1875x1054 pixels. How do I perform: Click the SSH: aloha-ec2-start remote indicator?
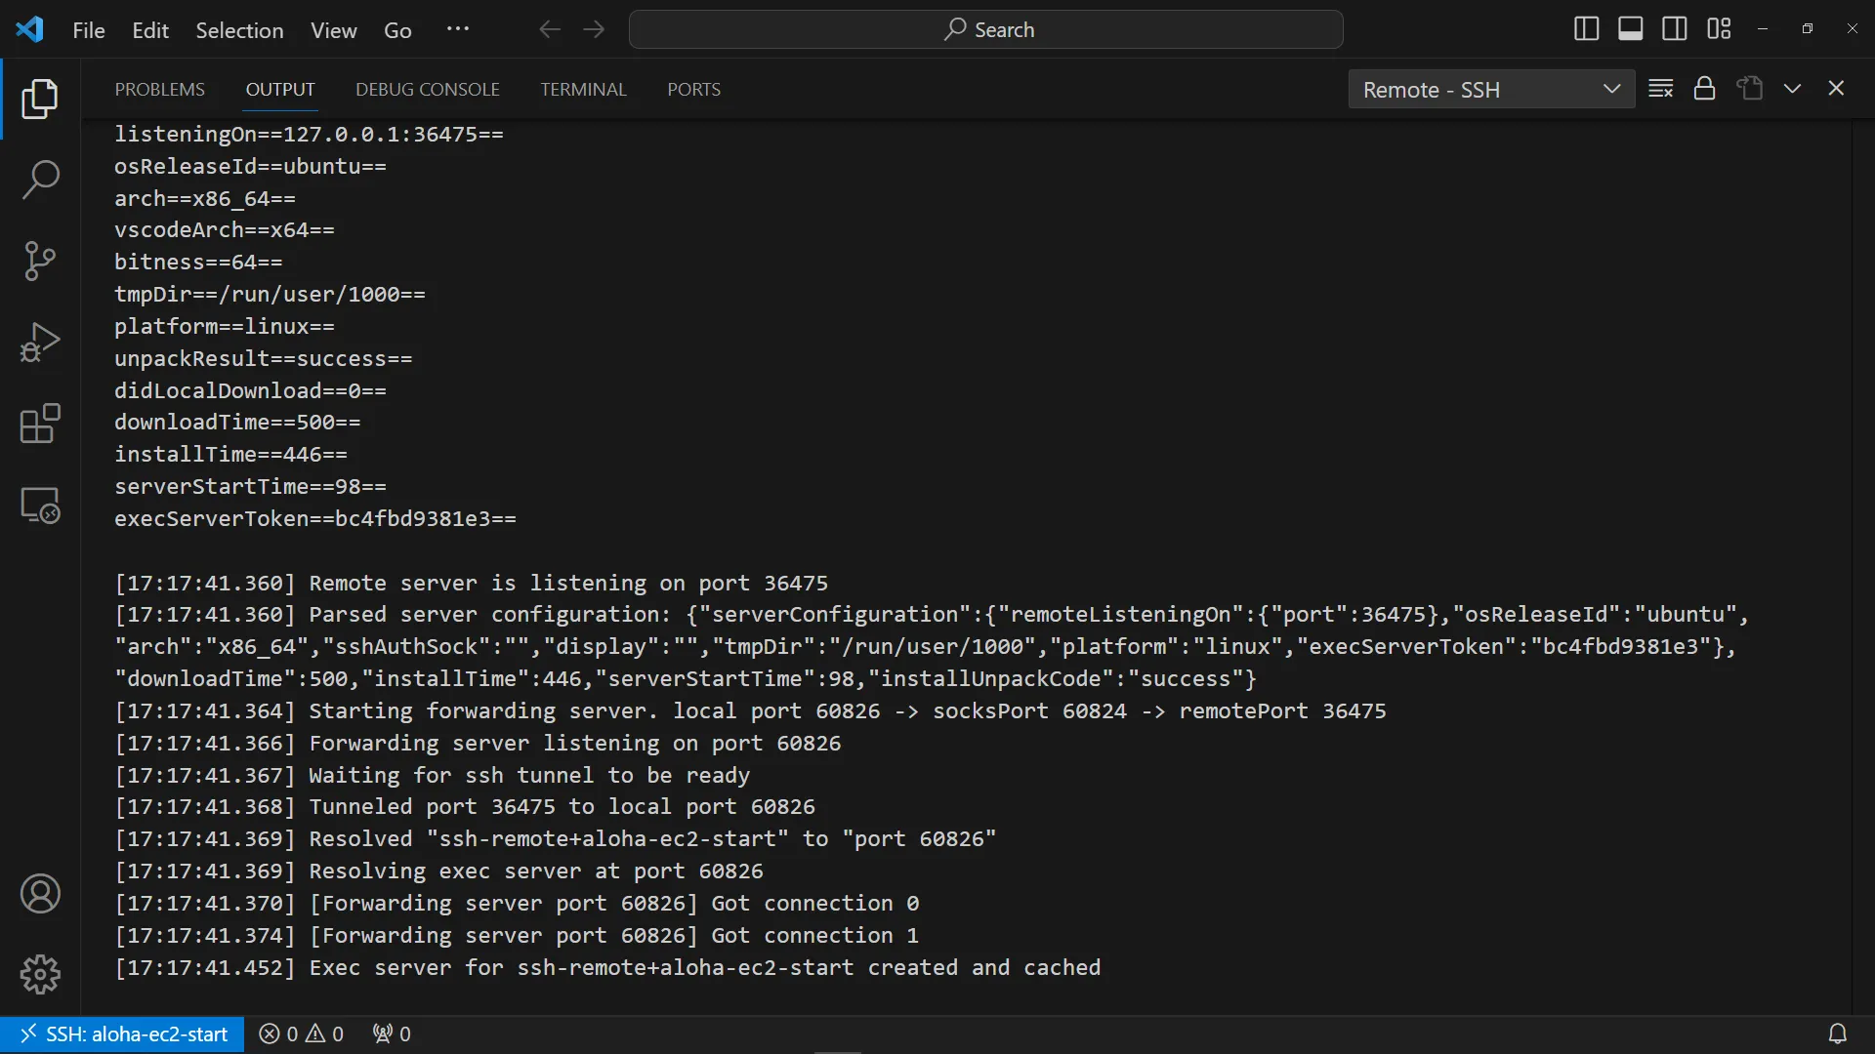[123, 1034]
